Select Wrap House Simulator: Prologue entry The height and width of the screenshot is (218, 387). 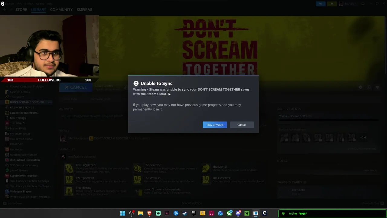pyautogui.click(x=30, y=197)
